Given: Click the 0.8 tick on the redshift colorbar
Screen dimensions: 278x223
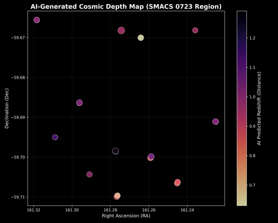Looking at the screenshot, I should (x=252, y=156).
